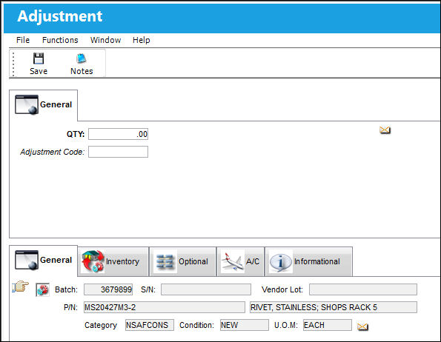
Task: Click the P/N field showing MS20427M3-2
Action: pos(165,307)
